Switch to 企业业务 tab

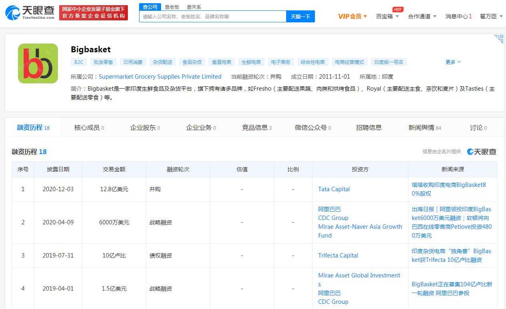coord(201,128)
